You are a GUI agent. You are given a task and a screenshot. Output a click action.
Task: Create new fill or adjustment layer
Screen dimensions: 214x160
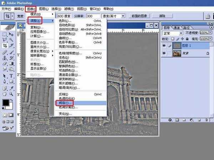click(x=192, y=120)
